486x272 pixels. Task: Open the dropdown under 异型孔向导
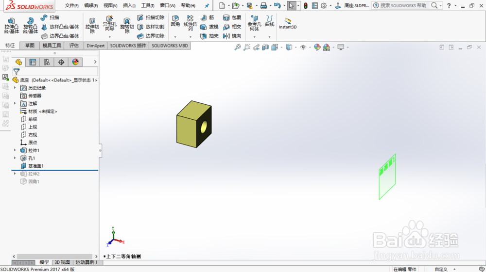click(109, 37)
